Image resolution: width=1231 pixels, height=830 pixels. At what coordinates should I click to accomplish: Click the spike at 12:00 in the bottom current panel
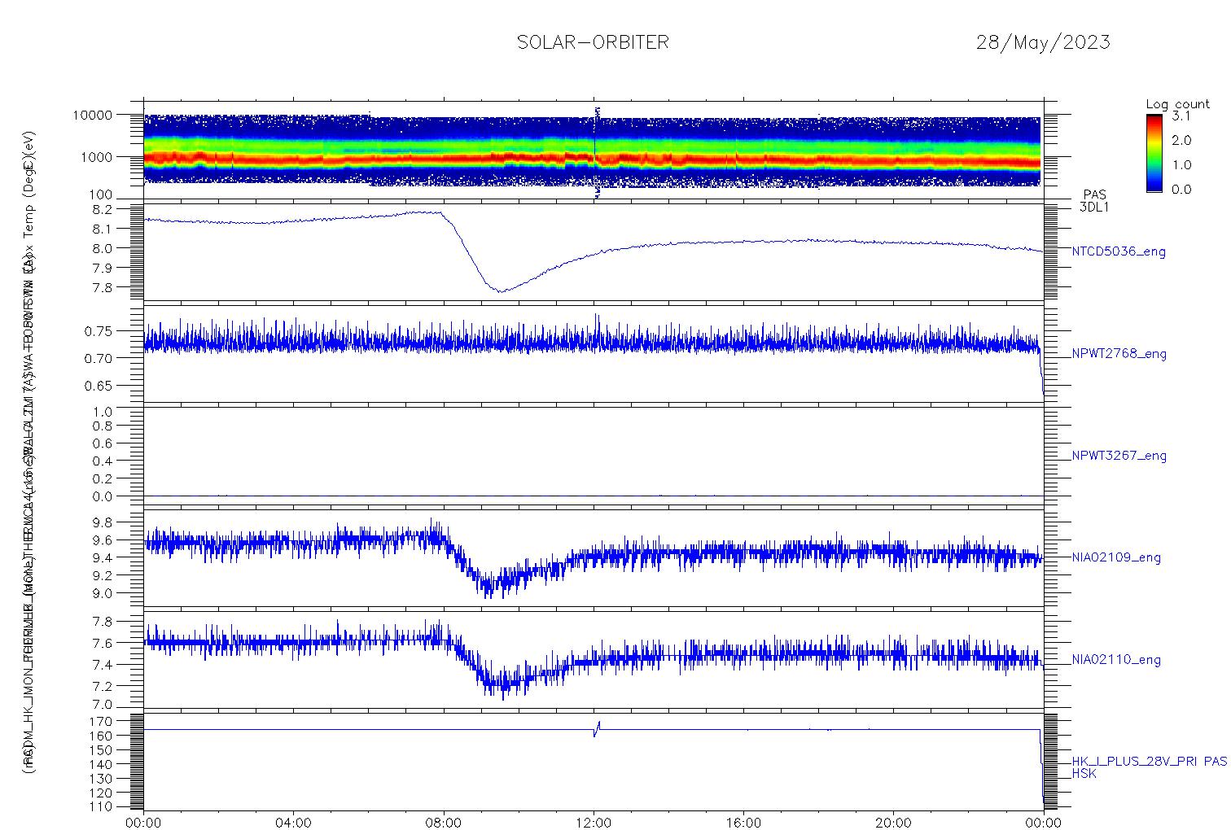[597, 729]
